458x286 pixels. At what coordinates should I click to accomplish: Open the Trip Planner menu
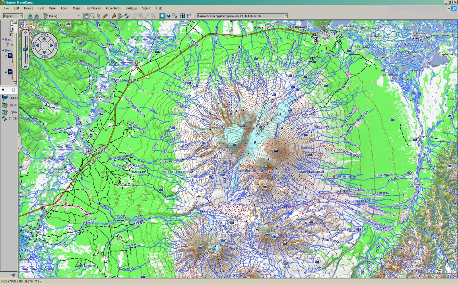[93, 8]
